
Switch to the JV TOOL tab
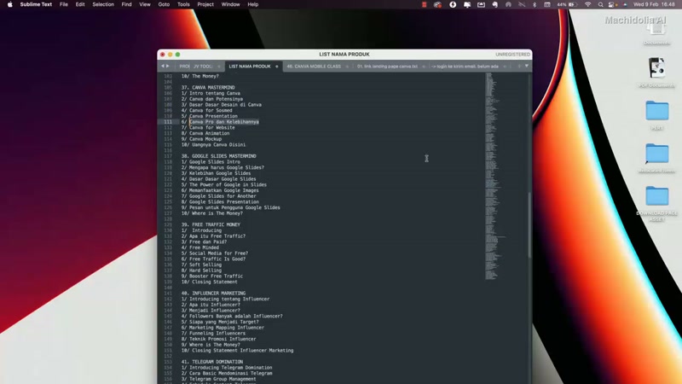203,67
